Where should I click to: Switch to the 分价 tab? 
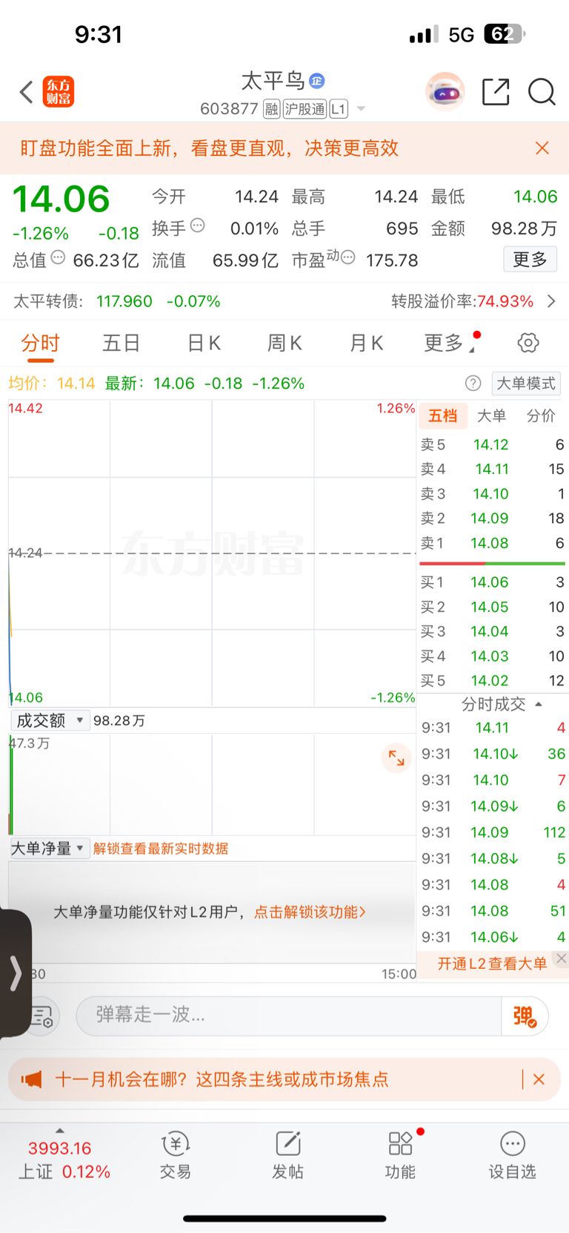[541, 416]
